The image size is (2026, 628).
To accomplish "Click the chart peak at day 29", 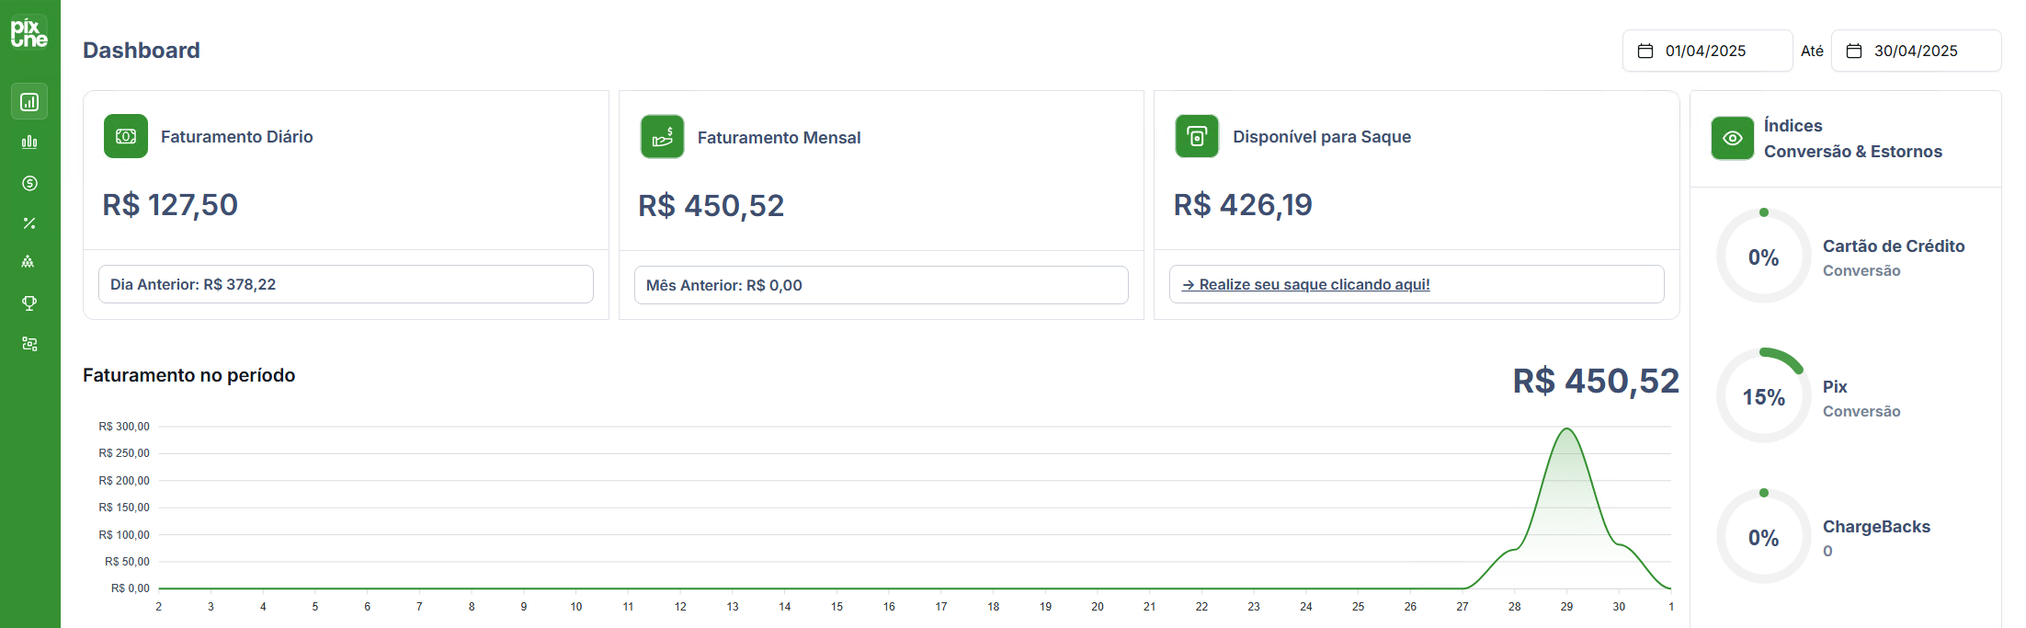I will pyautogui.click(x=1566, y=429).
